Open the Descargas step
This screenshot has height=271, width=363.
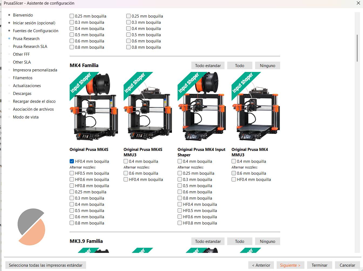tap(22, 94)
